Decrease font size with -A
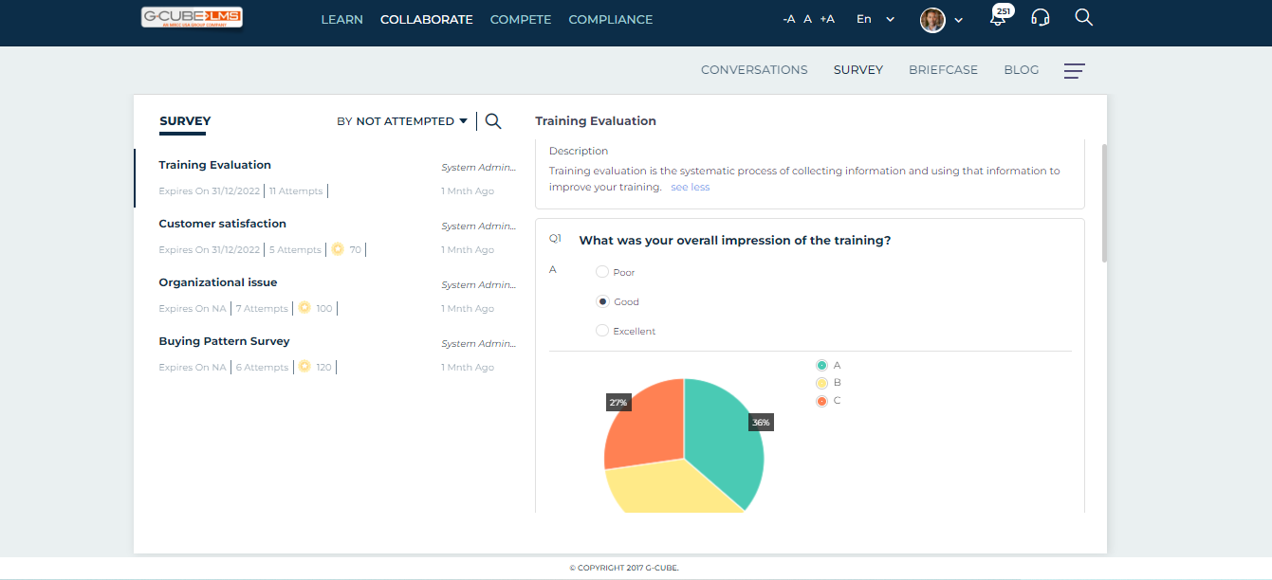Viewport: 1272px width, 580px height. pos(789,19)
